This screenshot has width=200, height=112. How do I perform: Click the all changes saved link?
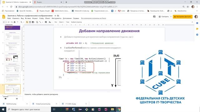(94, 18)
